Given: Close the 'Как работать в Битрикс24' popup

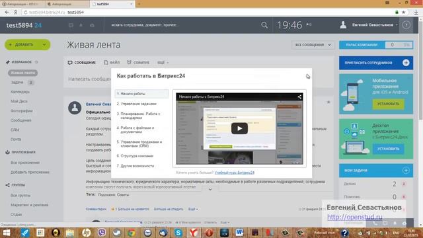Looking at the screenshot, I should pos(307,76).
